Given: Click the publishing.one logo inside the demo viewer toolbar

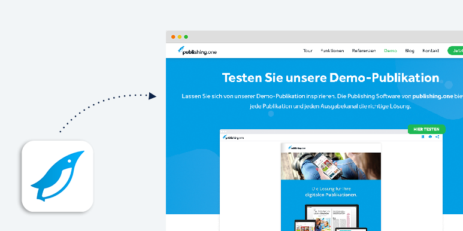Looking at the screenshot, I should 233,137.
